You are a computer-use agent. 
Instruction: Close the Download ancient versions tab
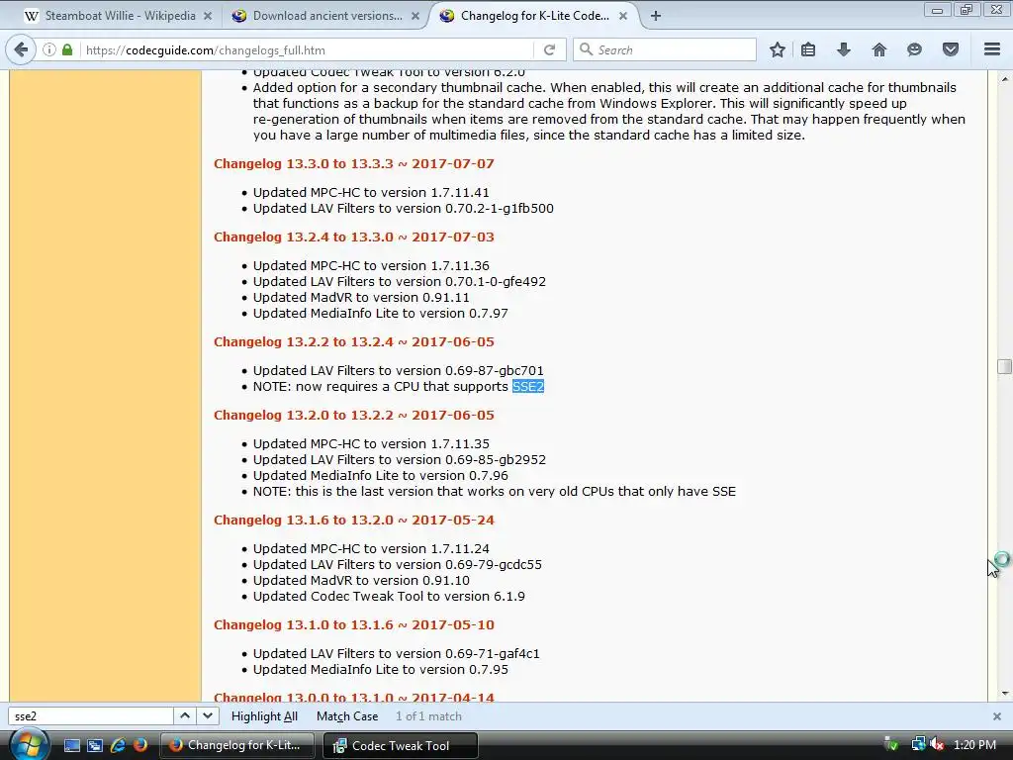coord(415,16)
